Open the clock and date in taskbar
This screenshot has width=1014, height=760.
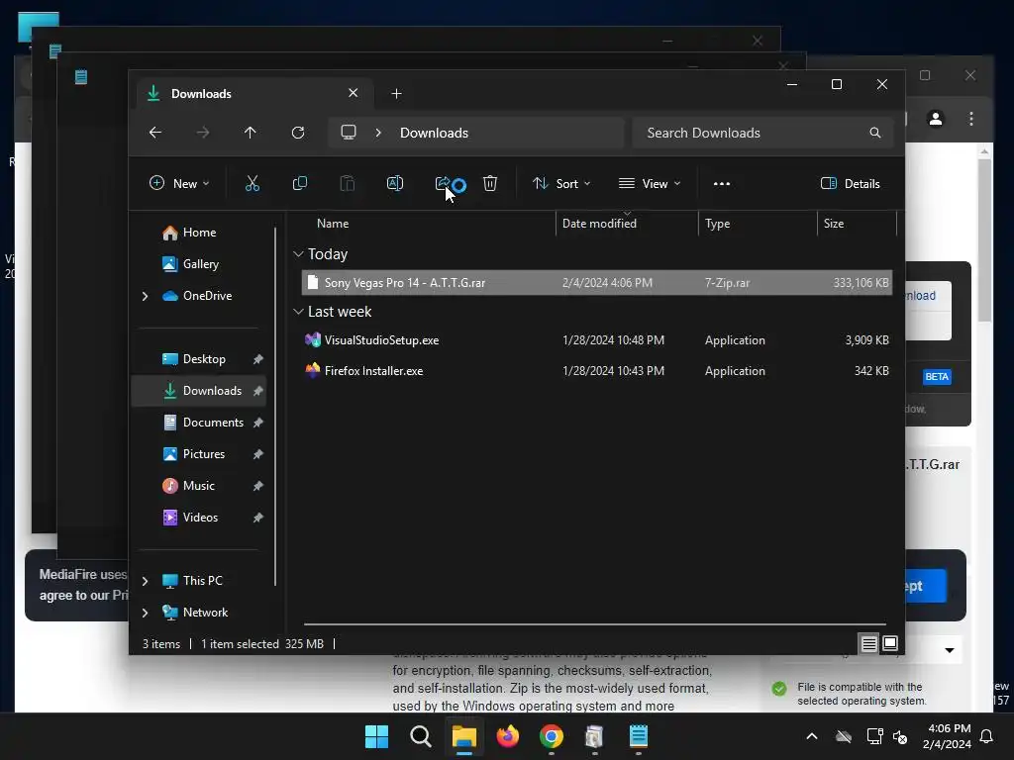pyautogui.click(x=947, y=736)
